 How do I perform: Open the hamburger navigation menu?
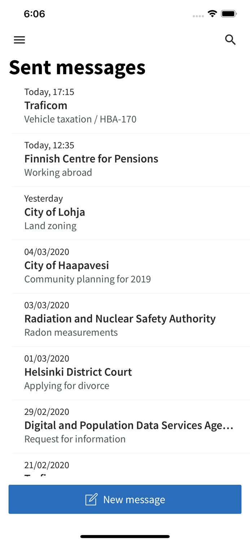pos(19,39)
